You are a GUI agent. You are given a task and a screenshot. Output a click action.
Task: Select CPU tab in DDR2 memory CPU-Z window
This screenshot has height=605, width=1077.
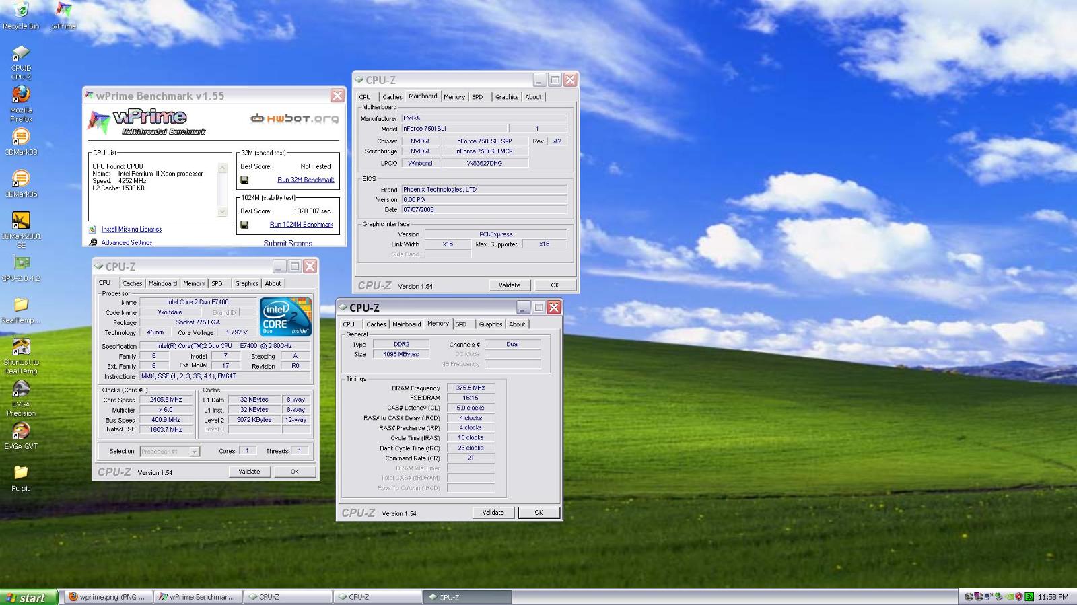click(x=349, y=324)
